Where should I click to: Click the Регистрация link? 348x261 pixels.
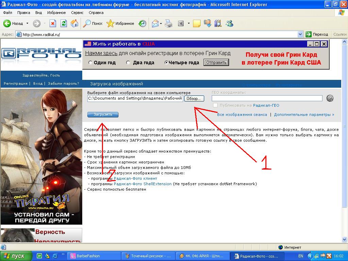point(16,84)
